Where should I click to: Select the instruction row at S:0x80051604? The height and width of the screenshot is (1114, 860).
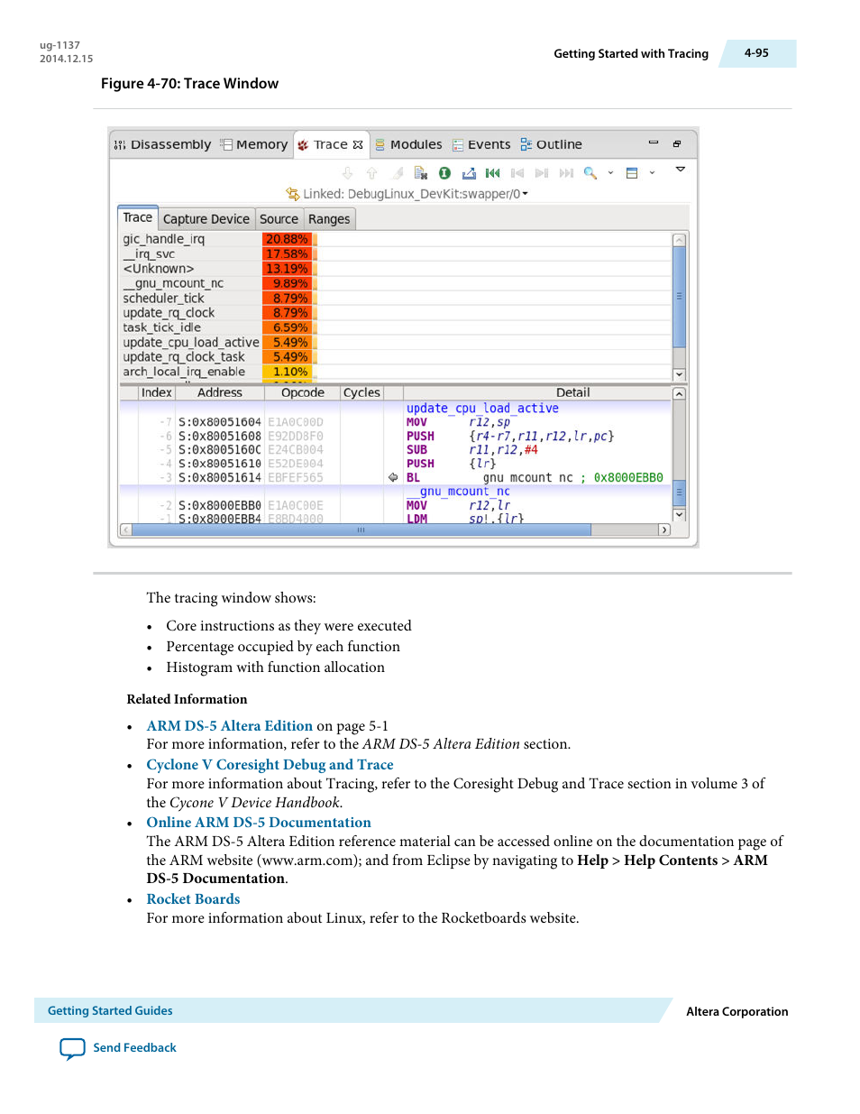[396, 422]
